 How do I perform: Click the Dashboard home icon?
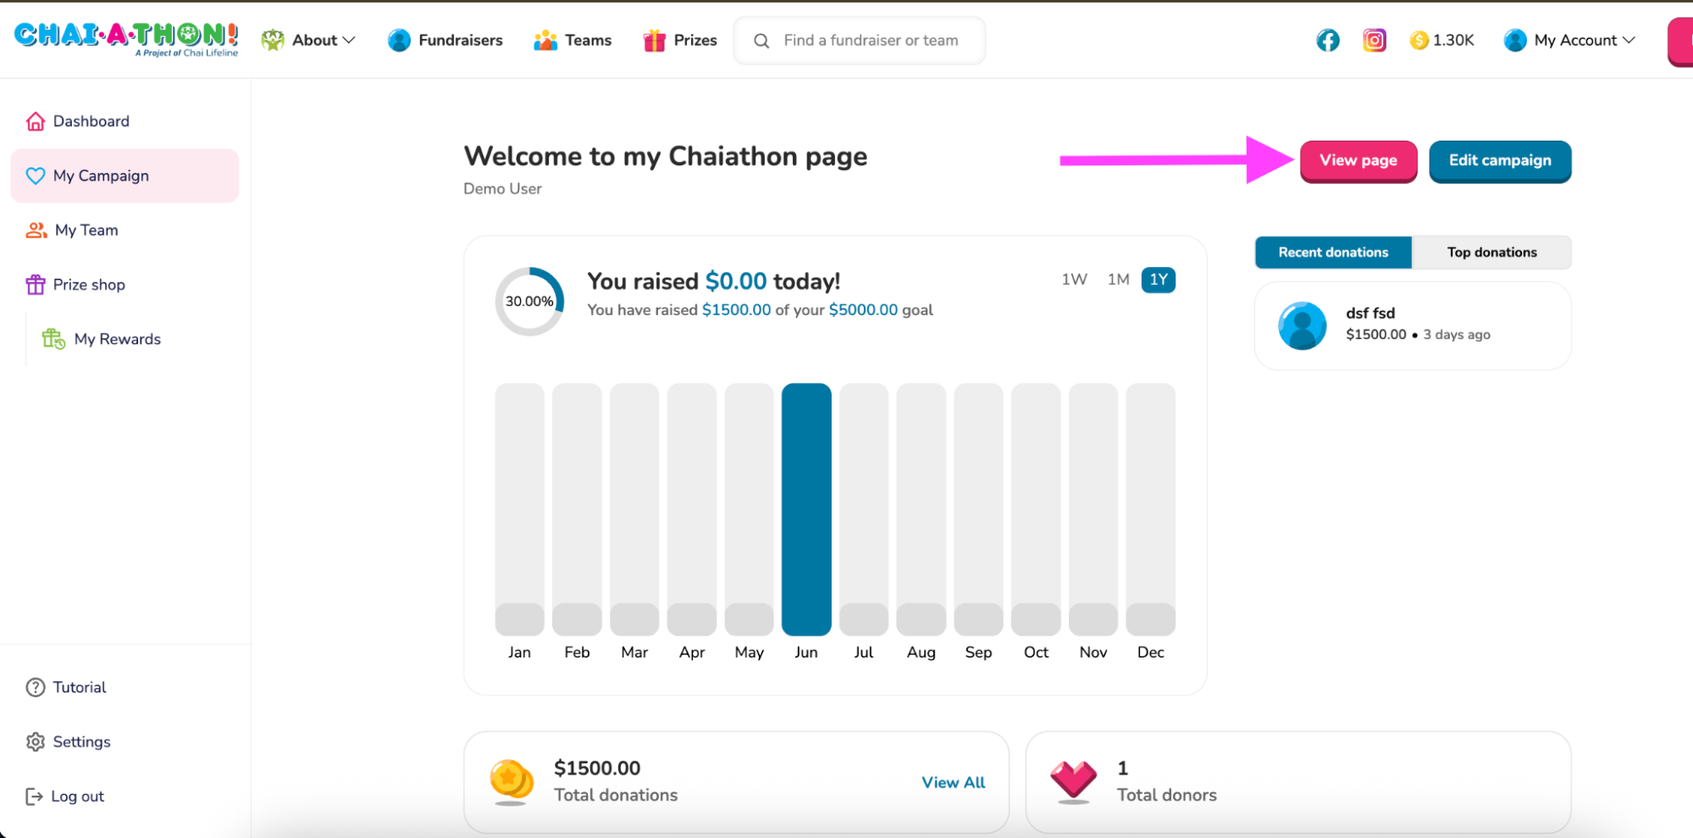coord(36,121)
